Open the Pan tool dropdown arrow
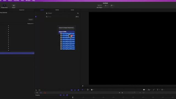Screen dimensions: 176x99 (94, 90)
